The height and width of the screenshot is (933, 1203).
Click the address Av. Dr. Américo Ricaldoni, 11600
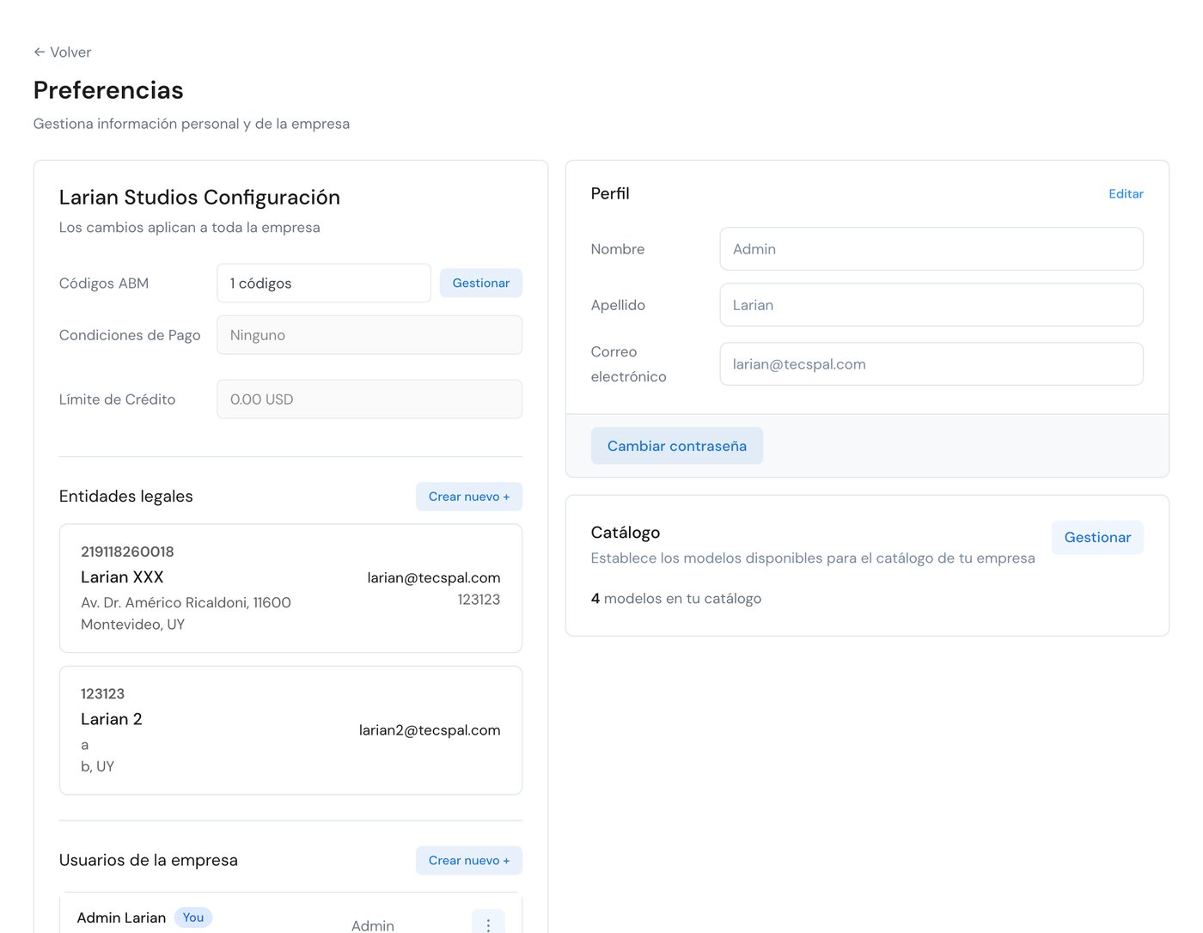(186, 603)
